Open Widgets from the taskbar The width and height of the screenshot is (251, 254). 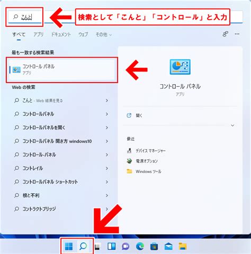tap(112, 247)
